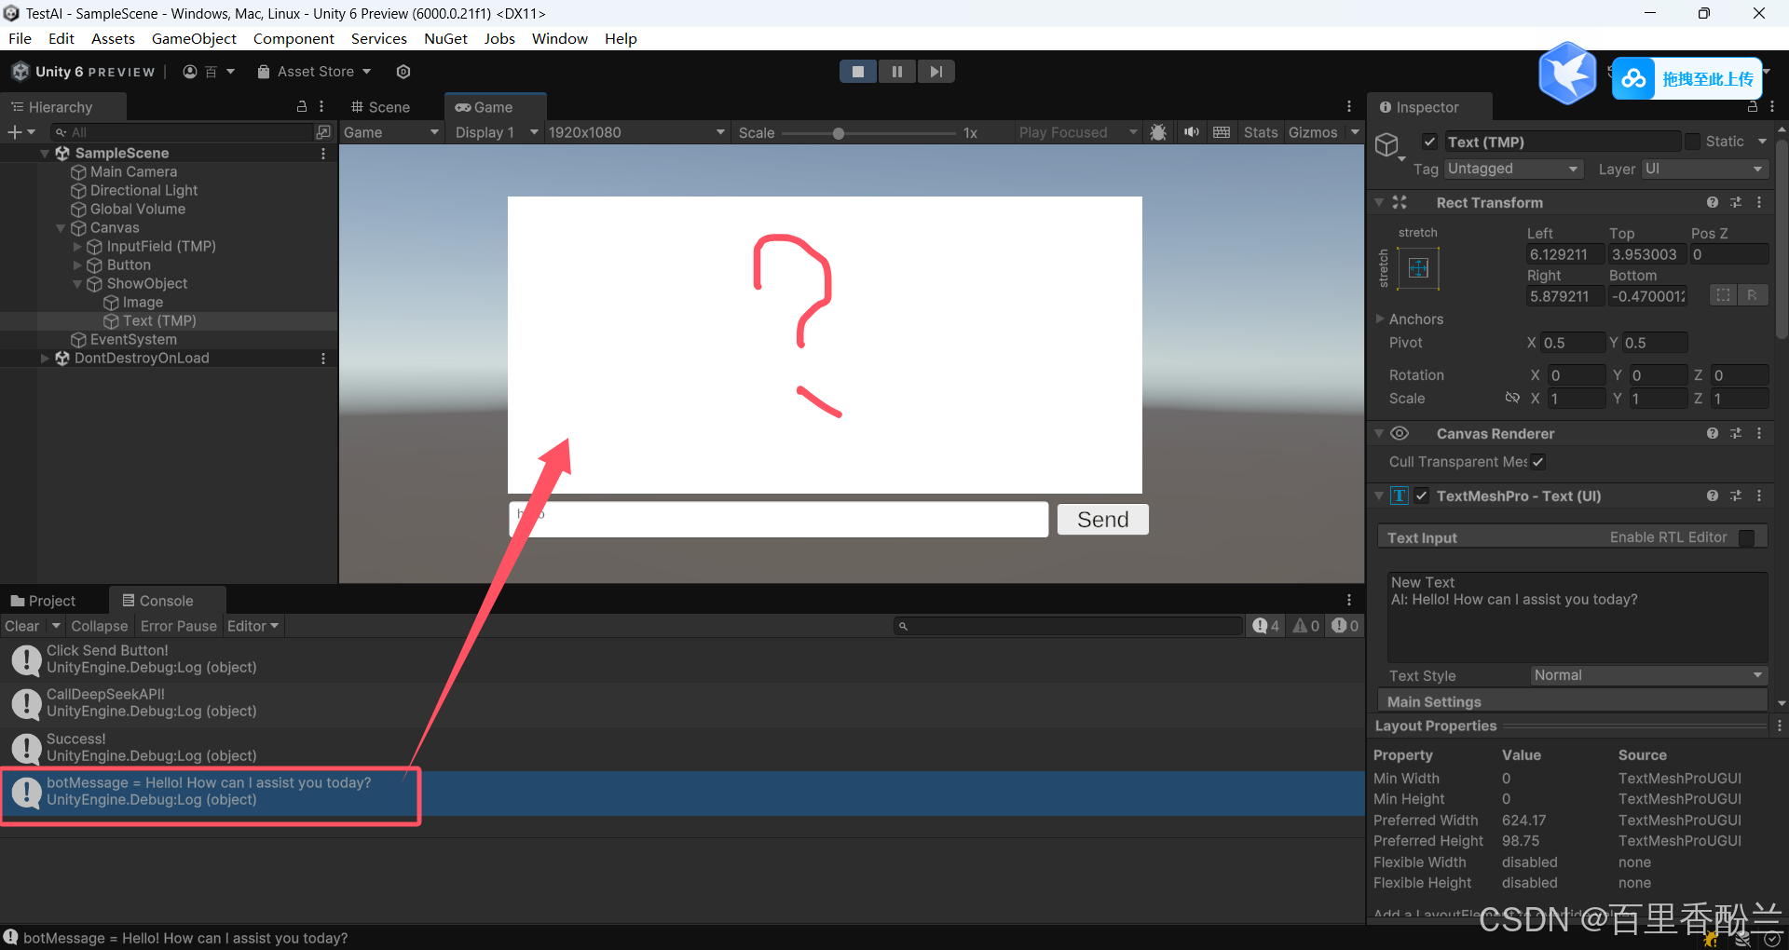The width and height of the screenshot is (1789, 950).
Task: Pause the game with the pause button
Action: coord(896,72)
